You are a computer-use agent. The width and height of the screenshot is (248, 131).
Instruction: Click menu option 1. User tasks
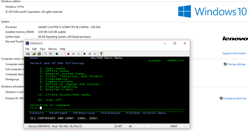click(52, 68)
